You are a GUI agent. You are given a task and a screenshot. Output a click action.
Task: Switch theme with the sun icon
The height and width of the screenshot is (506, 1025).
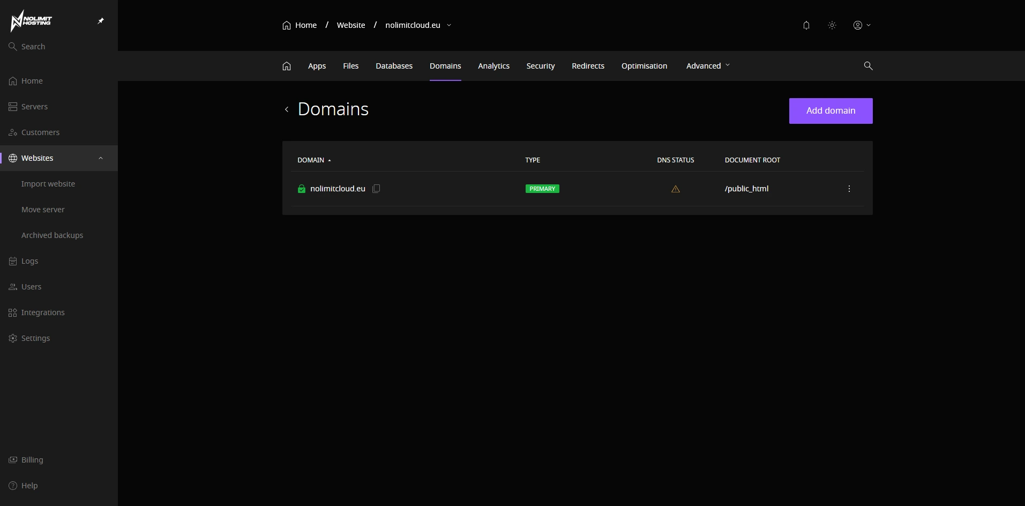click(x=832, y=25)
